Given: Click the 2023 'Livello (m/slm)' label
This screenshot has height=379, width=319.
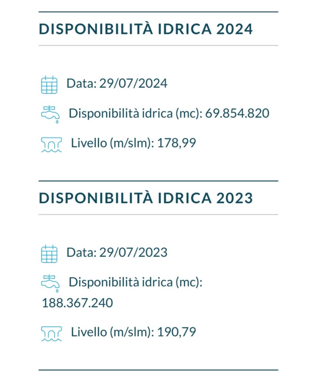Looking at the screenshot, I should (x=113, y=332).
